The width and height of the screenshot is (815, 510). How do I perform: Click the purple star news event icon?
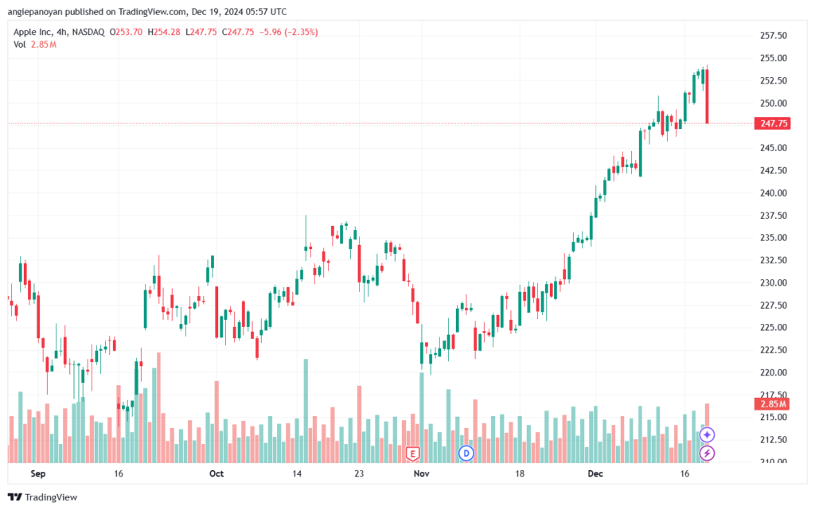(x=707, y=434)
